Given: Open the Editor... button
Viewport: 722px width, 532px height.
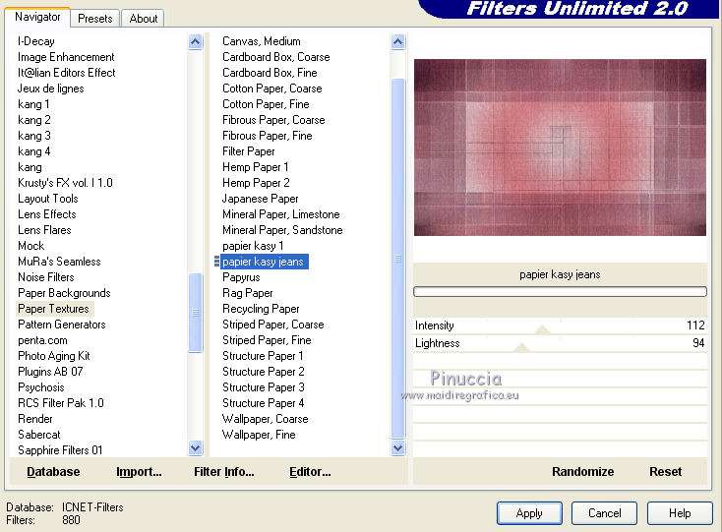Looking at the screenshot, I should (310, 472).
